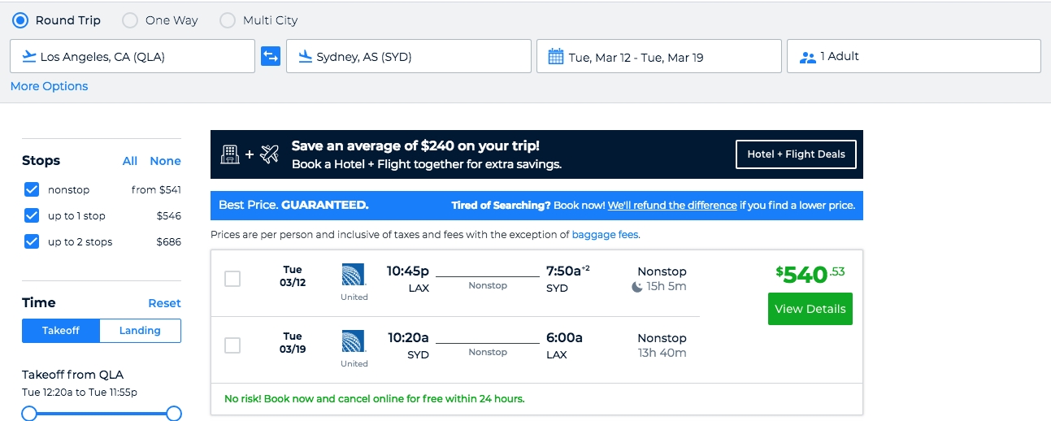This screenshot has width=1051, height=421.
Task: Click the United logo on outbound flight
Action: pos(354,274)
